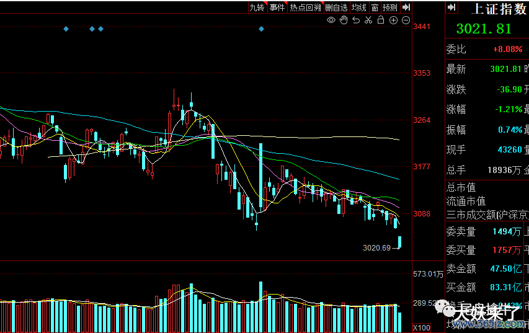The width and height of the screenshot is (529, 333).
Task: Click the undo arrow icon
Action: coord(356,20)
